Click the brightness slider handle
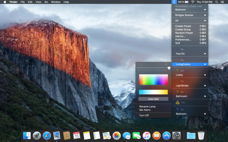The image size is (228, 142). [169, 68]
